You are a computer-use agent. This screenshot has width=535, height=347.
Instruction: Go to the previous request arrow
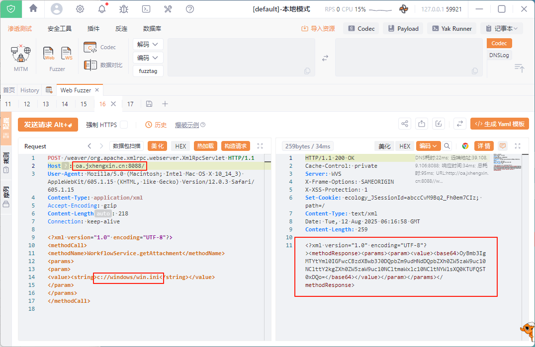89,146
